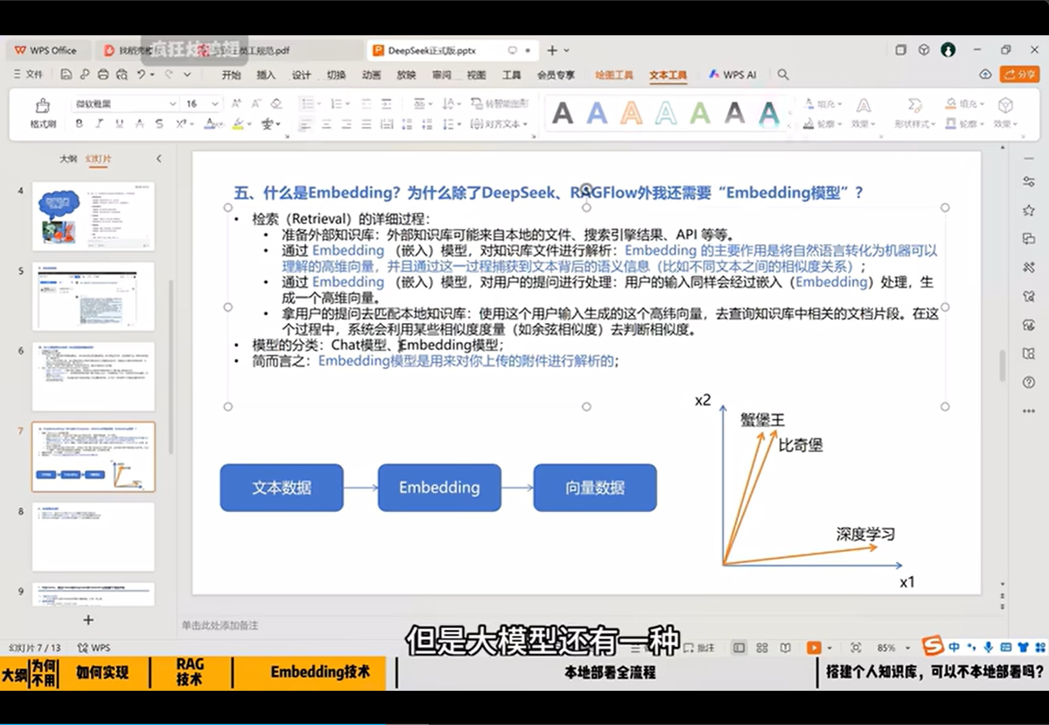This screenshot has height=725, width=1049.
Task: Select slide 5 thumbnail in the panel
Action: click(94, 296)
